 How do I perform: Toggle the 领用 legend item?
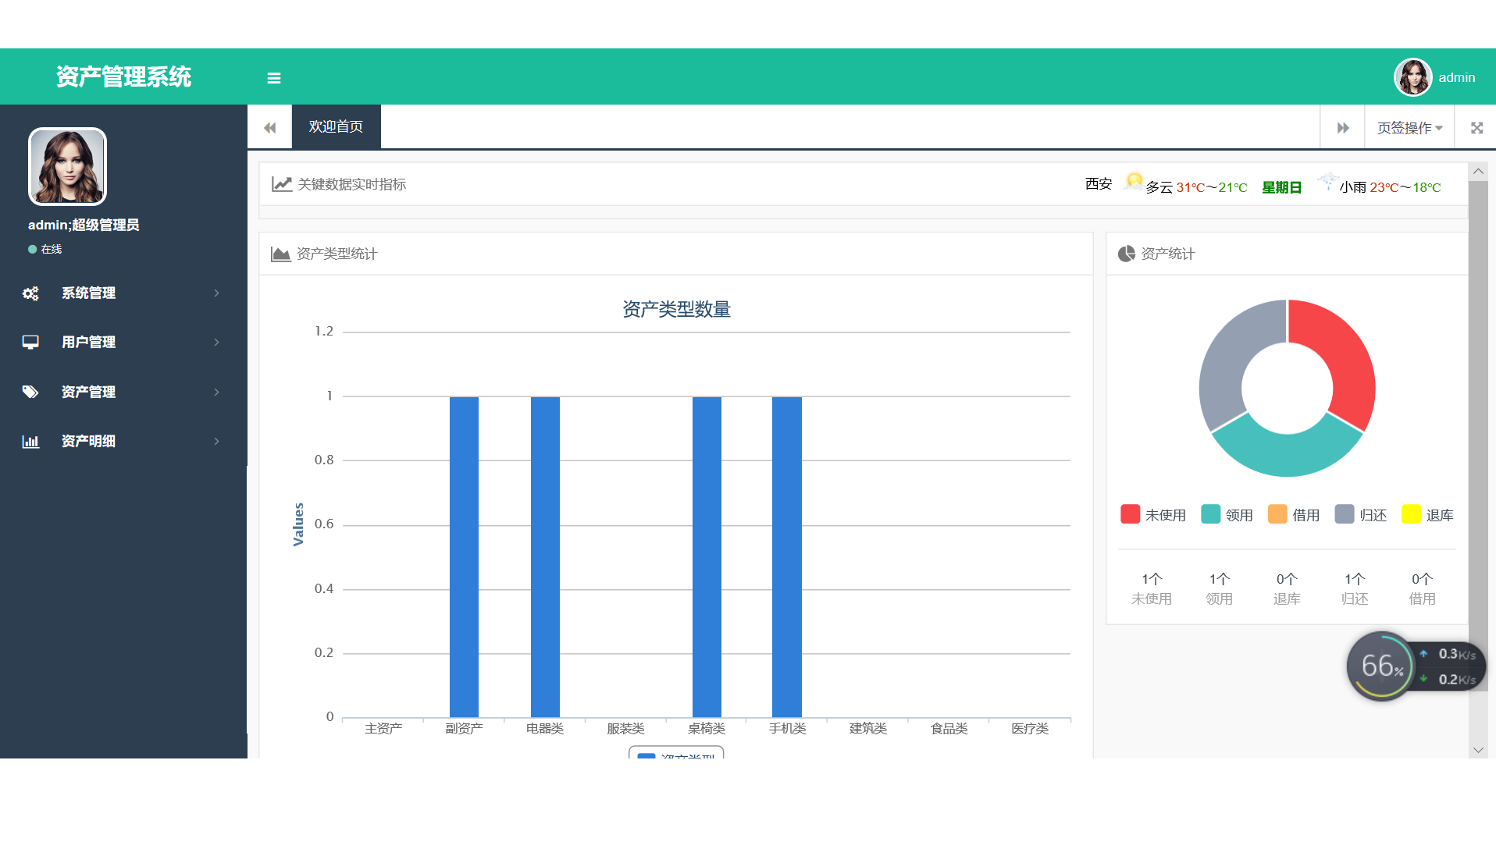(1227, 515)
